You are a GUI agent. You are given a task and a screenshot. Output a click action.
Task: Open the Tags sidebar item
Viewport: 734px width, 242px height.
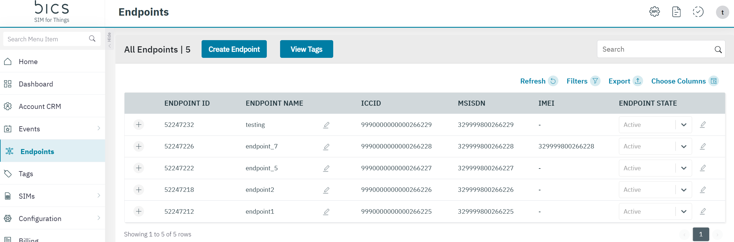[26, 174]
